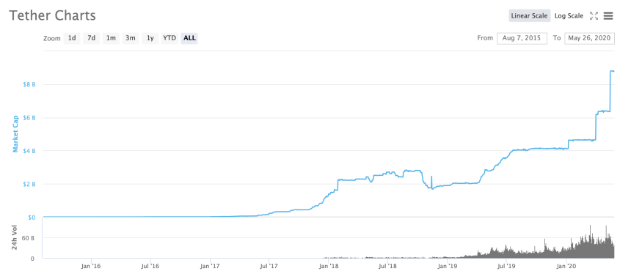Select the ALL zoom range
The image size is (631, 274).
pos(189,38)
